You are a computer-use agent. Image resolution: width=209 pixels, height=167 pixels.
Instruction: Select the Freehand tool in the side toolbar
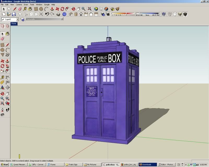tap(8, 55)
